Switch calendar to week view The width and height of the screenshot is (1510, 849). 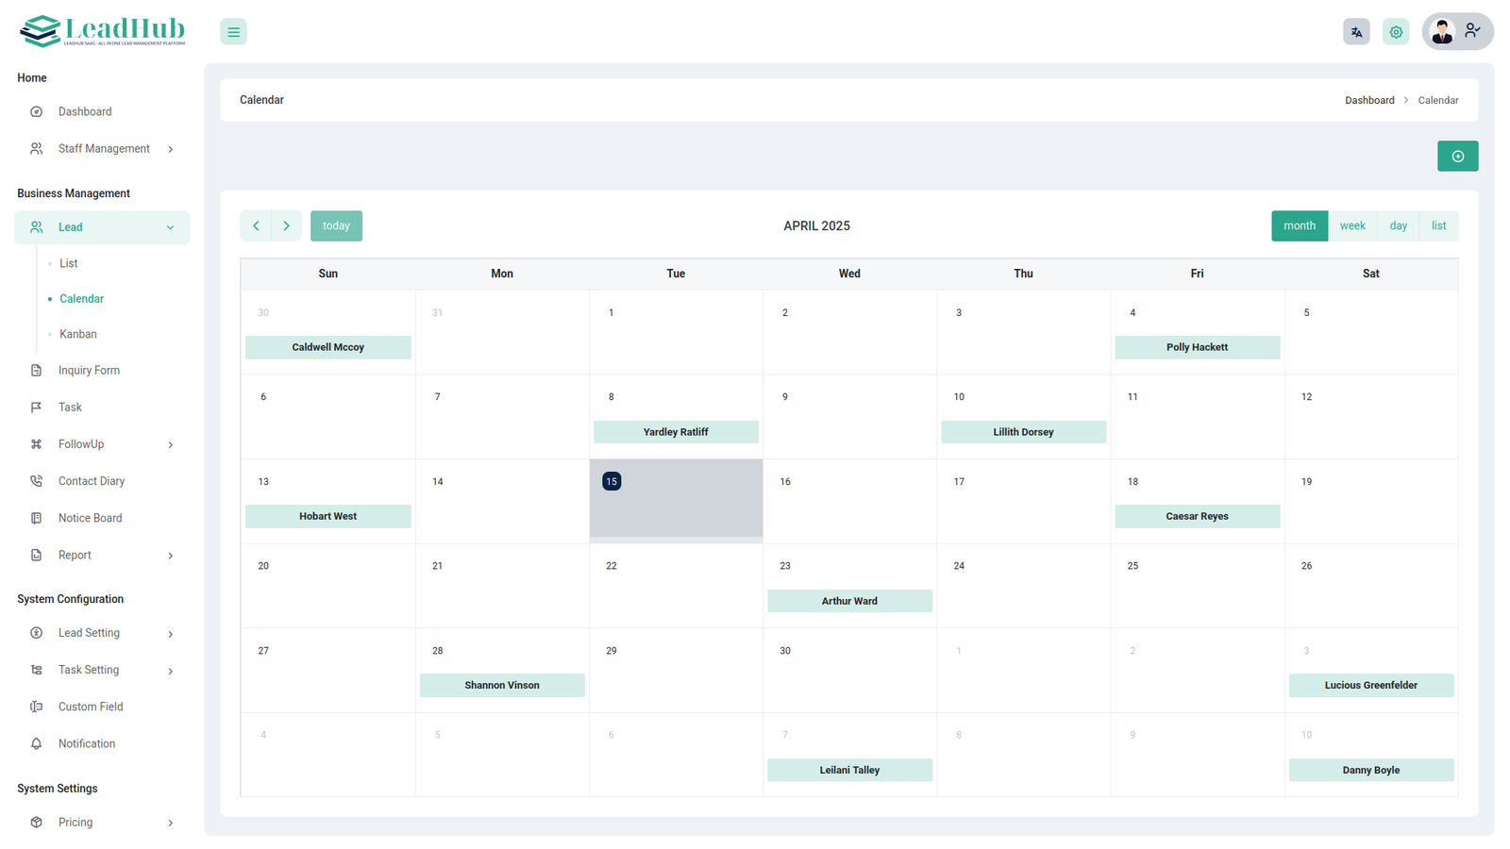[1352, 226]
